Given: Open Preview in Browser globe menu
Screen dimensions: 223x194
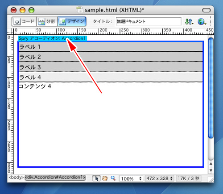Looking at the screenshot, I should (x=202, y=22).
